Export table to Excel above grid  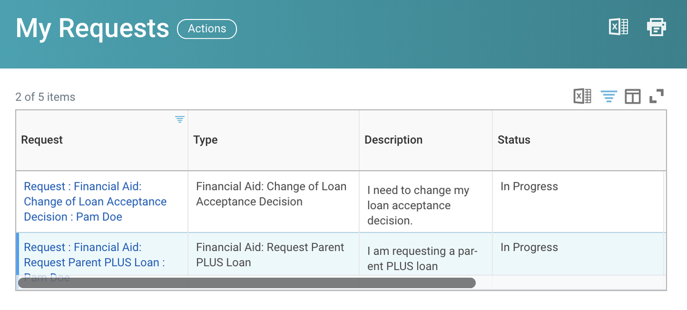[582, 96]
